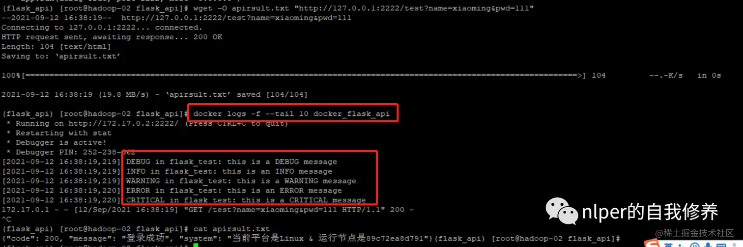This screenshot has width=743, height=247.
Task: Click the IME voice input microphone
Action: tap(708, 245)
